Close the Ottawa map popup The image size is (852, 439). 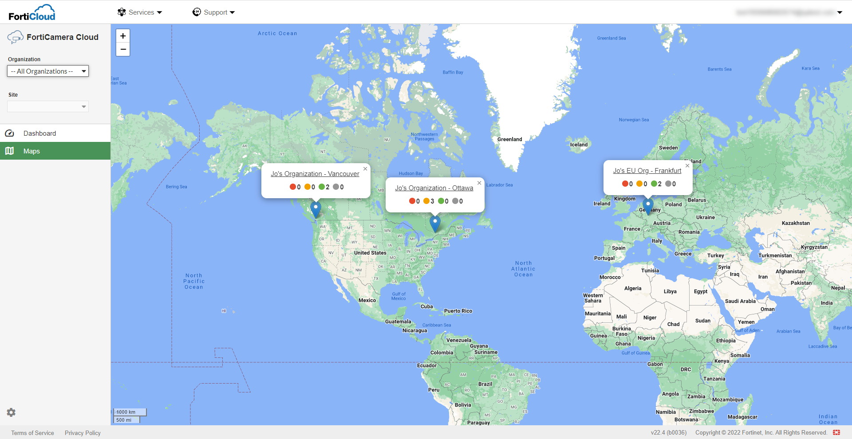[x=479, y=183]
